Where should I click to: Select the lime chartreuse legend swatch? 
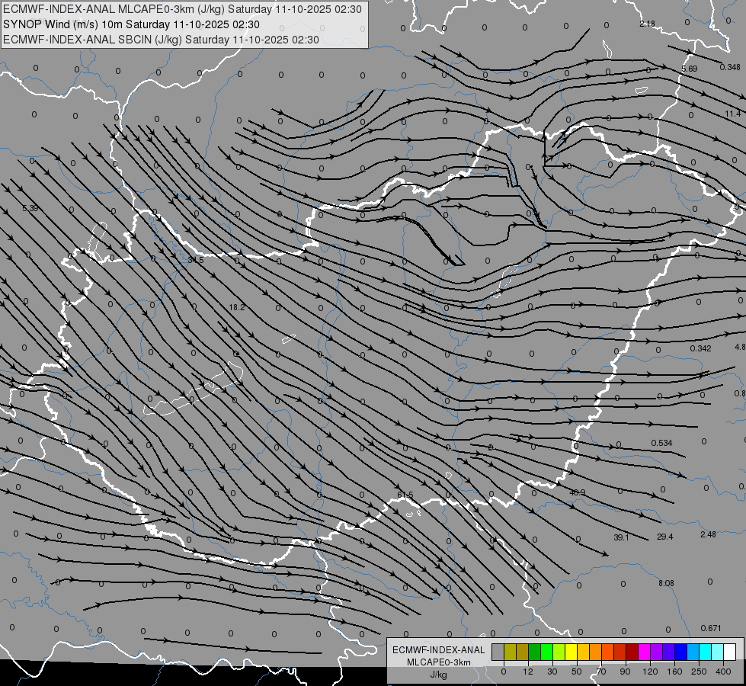coord(559,652)
